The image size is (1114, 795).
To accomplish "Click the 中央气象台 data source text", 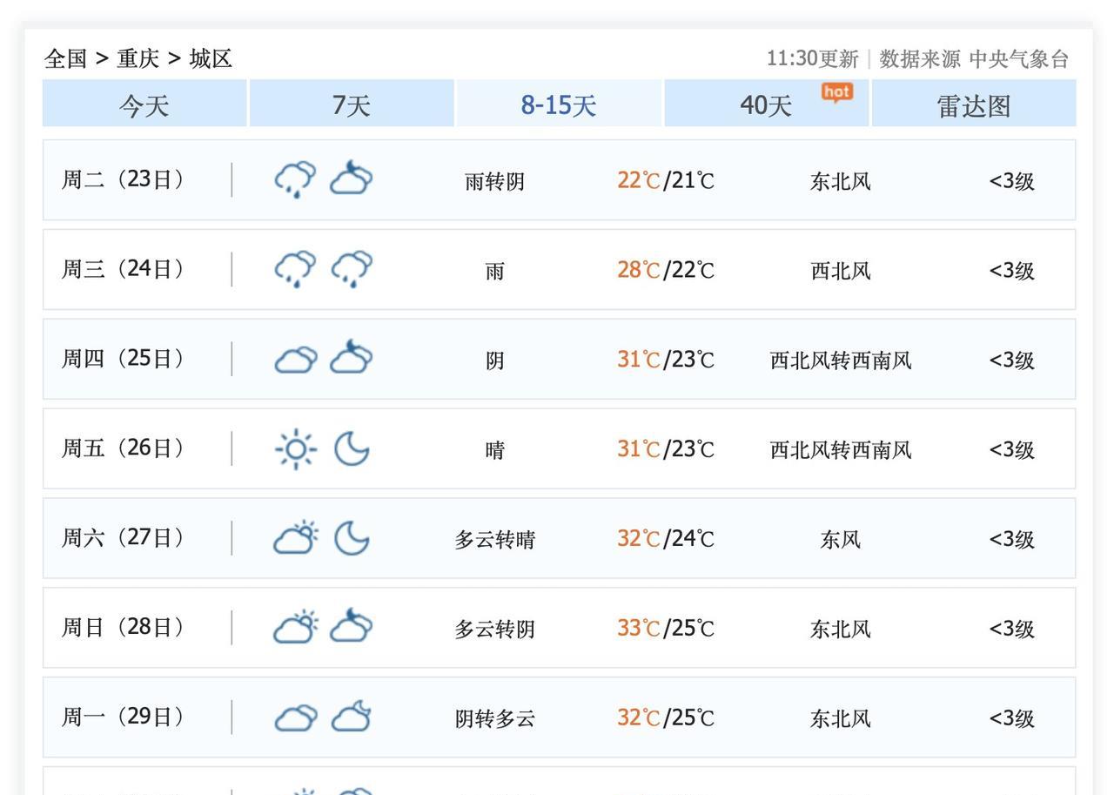I will tap(1018, 58).
